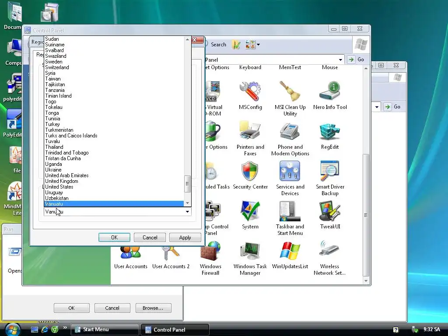Viewport: 448px width, 336px height.
Task: Click Show Desktop quick launch icon
Action: tap(35, 330)
